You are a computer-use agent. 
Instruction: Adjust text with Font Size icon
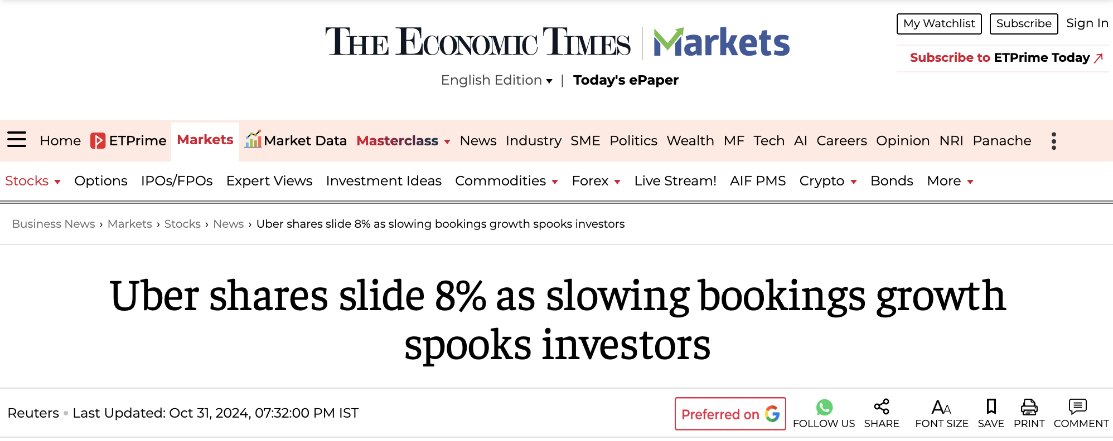[941, 407]
